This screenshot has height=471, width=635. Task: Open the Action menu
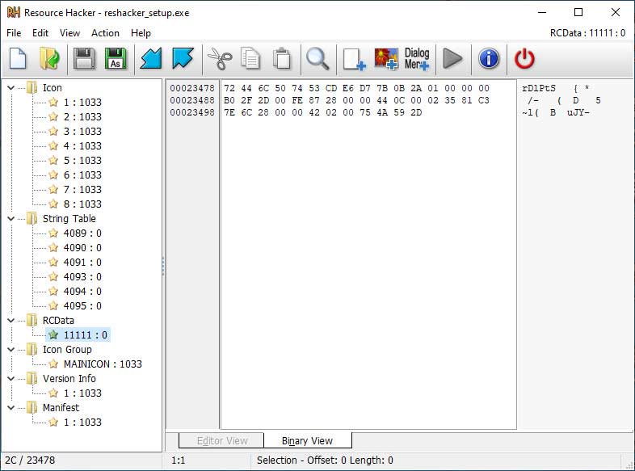pos(105,33)
